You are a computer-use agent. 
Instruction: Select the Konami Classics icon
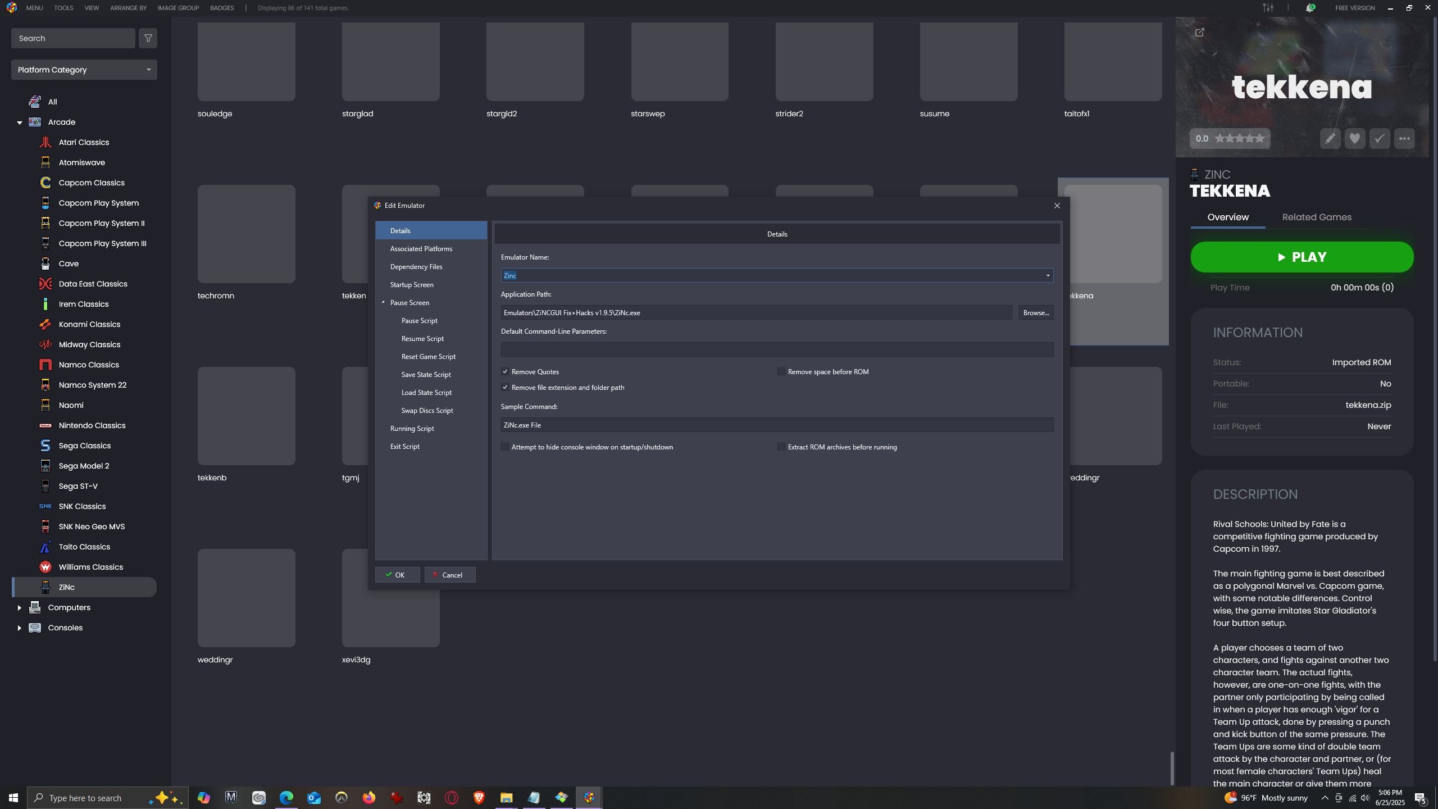click(x=45, y=324)
